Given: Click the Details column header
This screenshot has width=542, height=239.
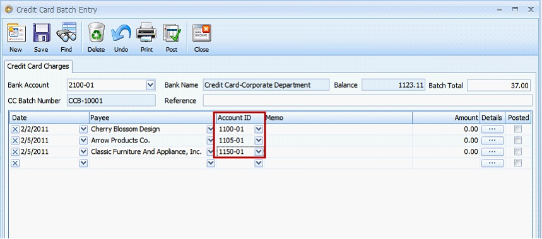Looking at the screenshot, I should coord(493,118).
